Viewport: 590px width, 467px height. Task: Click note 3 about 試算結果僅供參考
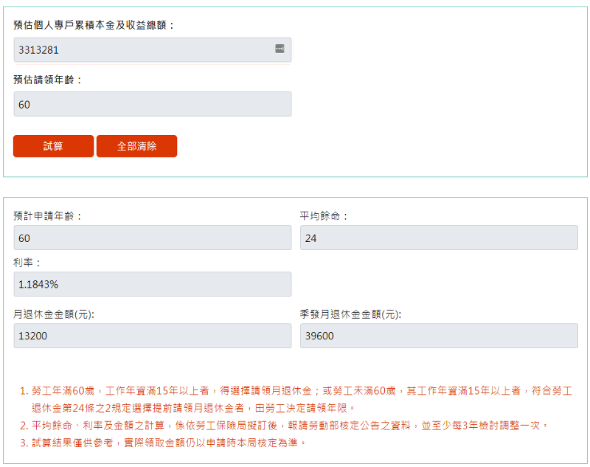point(162,443)
